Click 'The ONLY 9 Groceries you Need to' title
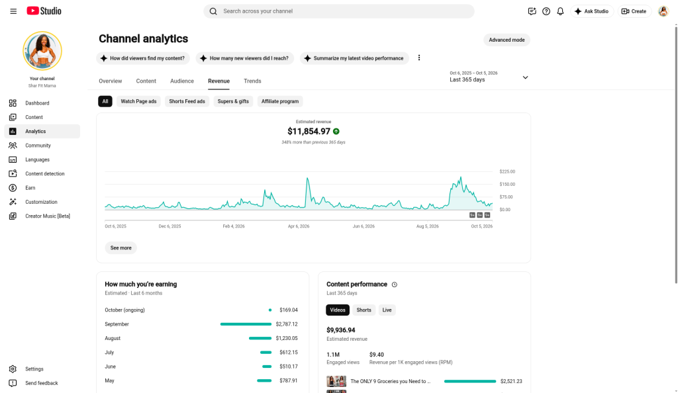 391,381
